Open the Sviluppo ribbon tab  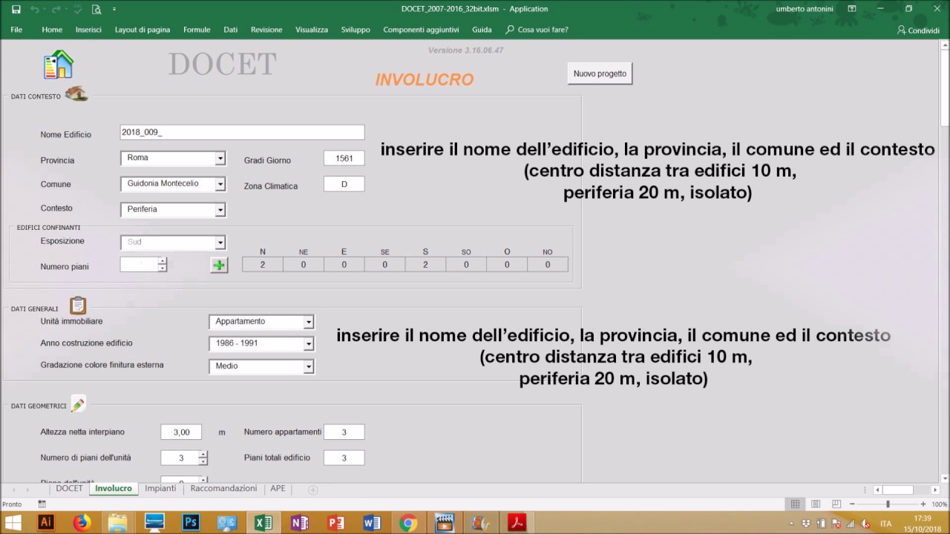(356, 30)
